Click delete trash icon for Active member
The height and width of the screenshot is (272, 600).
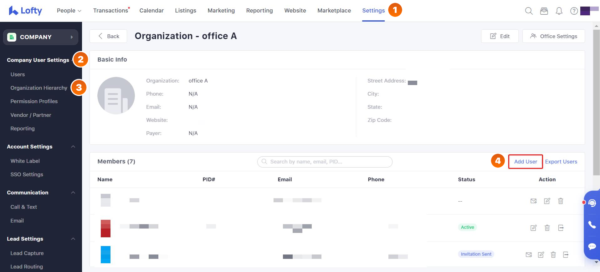pos(547,228)
